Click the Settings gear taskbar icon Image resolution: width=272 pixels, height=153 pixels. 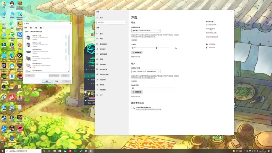coord(86,151)
